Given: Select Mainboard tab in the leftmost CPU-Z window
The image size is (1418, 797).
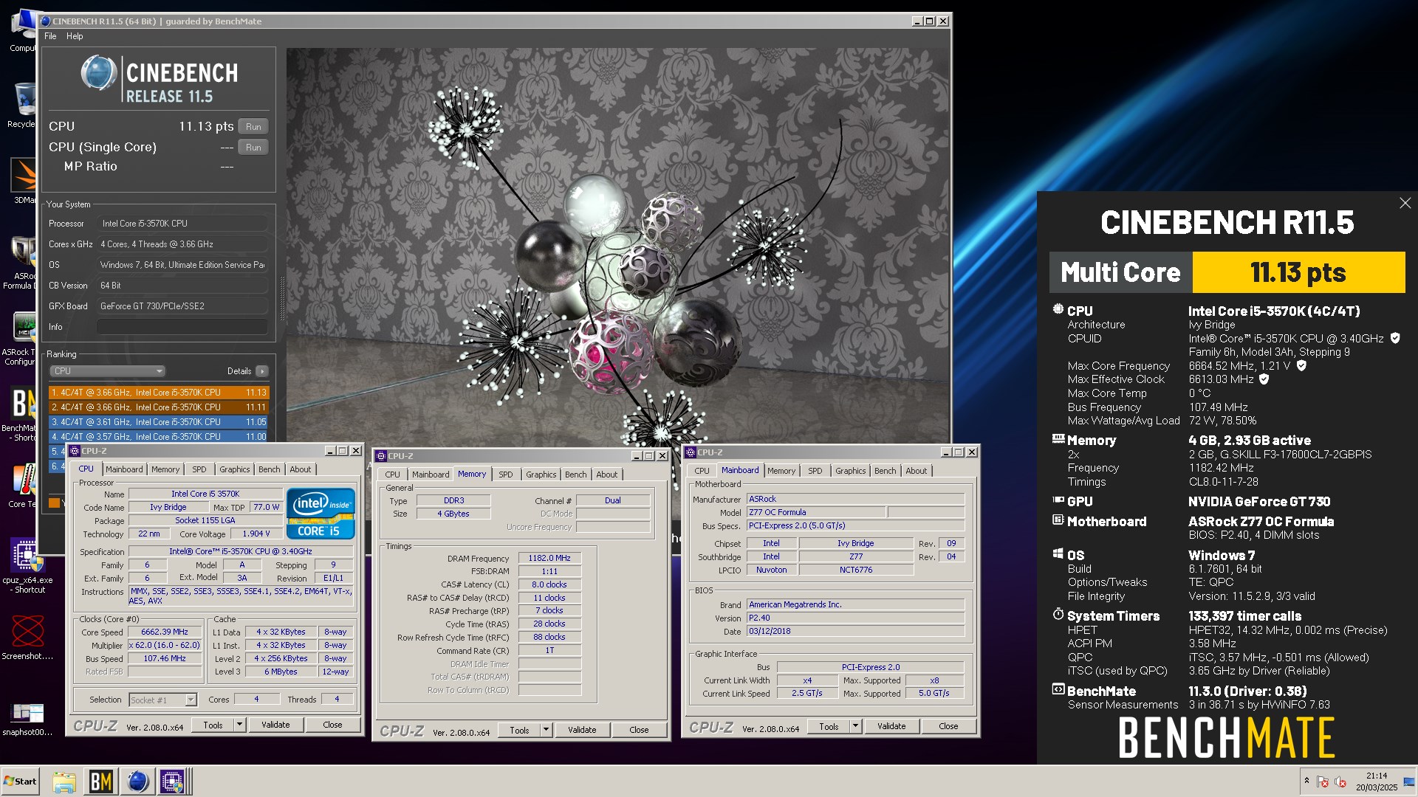Looking at the screenshot, I should click(124, 469).
